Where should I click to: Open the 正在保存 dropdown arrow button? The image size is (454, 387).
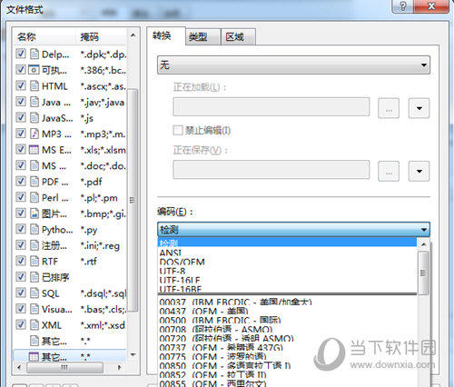coord(419,171)
